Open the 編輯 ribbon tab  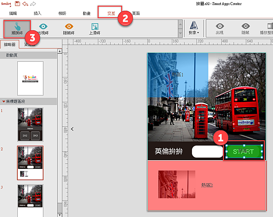tap(13, 13)
